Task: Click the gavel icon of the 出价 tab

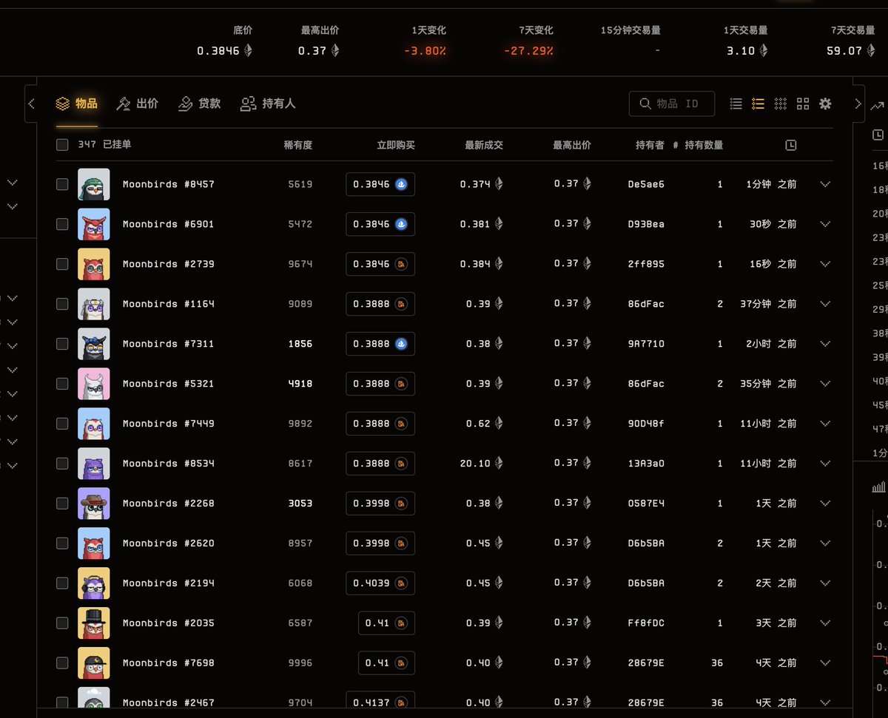Action: [124, 104]
